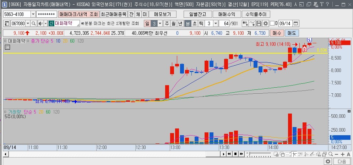The width and height of the screenshot is (353, 165).
Task: Click the T text icon in title bar
Action: pos(321,4)
